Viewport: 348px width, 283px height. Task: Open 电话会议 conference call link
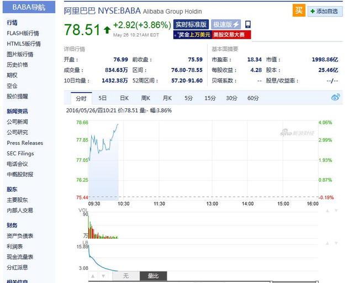click(x=17, y=164)
